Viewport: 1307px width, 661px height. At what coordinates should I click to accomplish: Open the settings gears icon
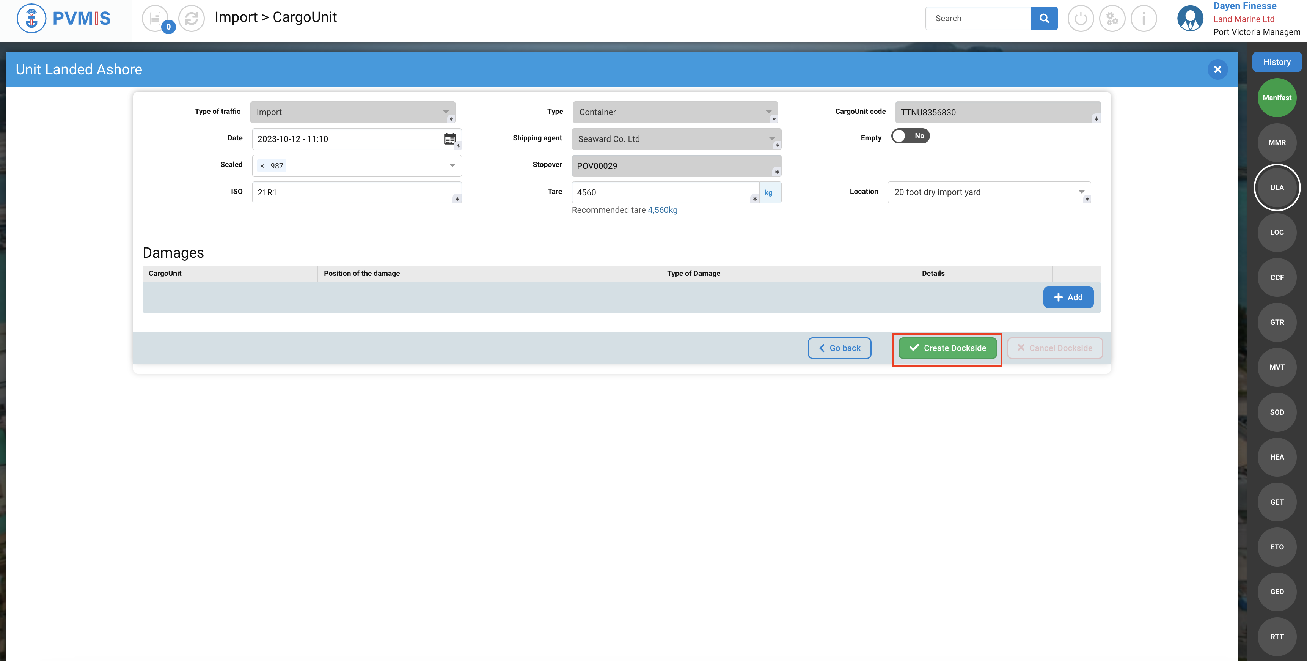[1112, 18]
